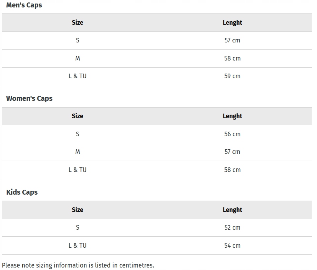Click the centimetres sizing note text
The image size is (317, 270).
78,265
